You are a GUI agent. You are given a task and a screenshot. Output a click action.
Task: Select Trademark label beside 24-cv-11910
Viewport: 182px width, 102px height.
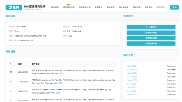click(x=171, y=94)
